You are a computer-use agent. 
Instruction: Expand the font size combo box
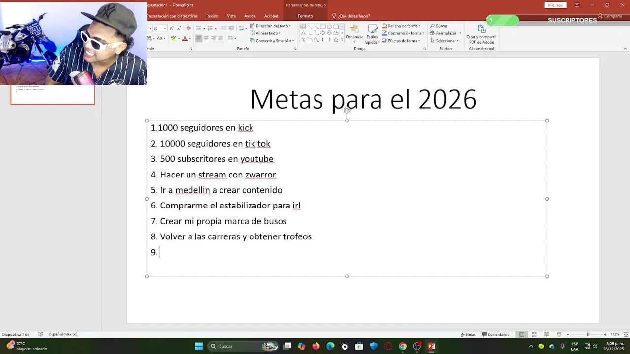coord(165,28)
